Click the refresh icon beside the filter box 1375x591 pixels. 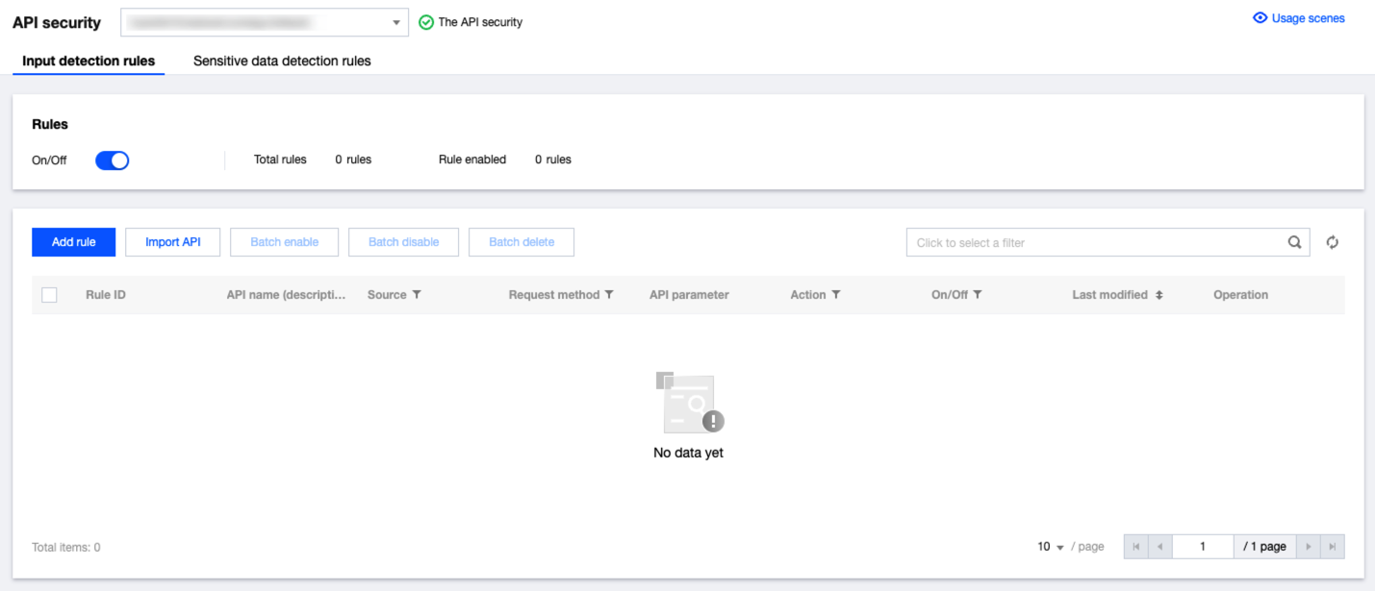click(x=1332, y=242)
